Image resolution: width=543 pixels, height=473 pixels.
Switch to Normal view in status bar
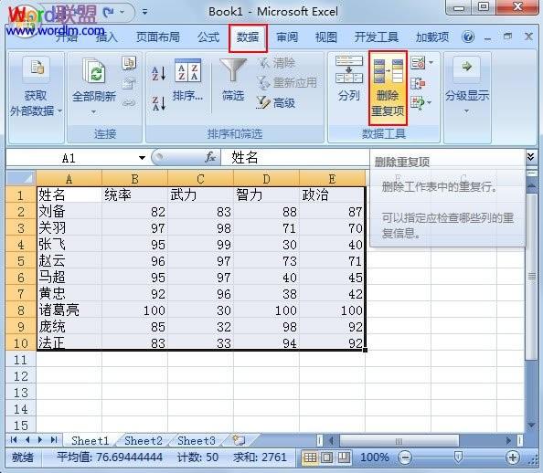pos(310,457)
